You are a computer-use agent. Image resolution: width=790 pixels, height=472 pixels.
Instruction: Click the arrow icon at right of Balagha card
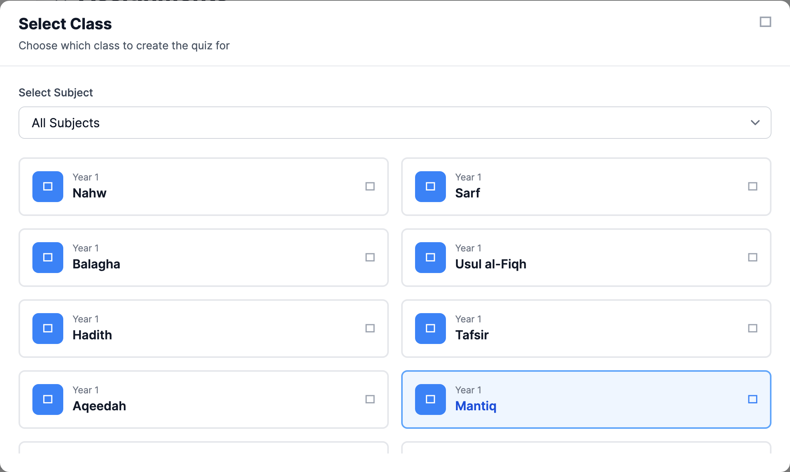point(370,258)
